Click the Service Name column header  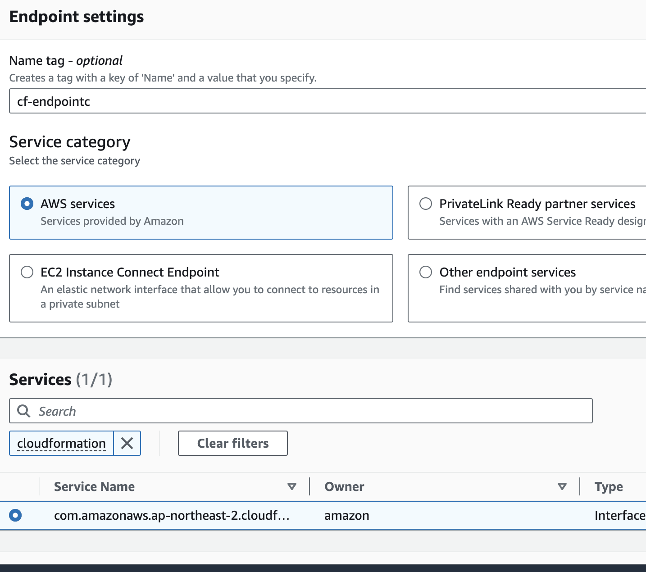click(x=95, y=486)
